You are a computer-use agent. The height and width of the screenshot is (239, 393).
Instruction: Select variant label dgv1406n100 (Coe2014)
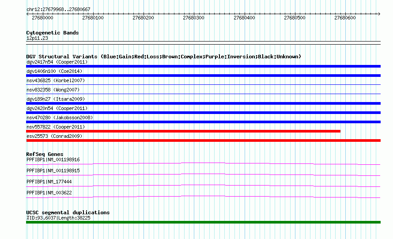click(x=54, y=71)
